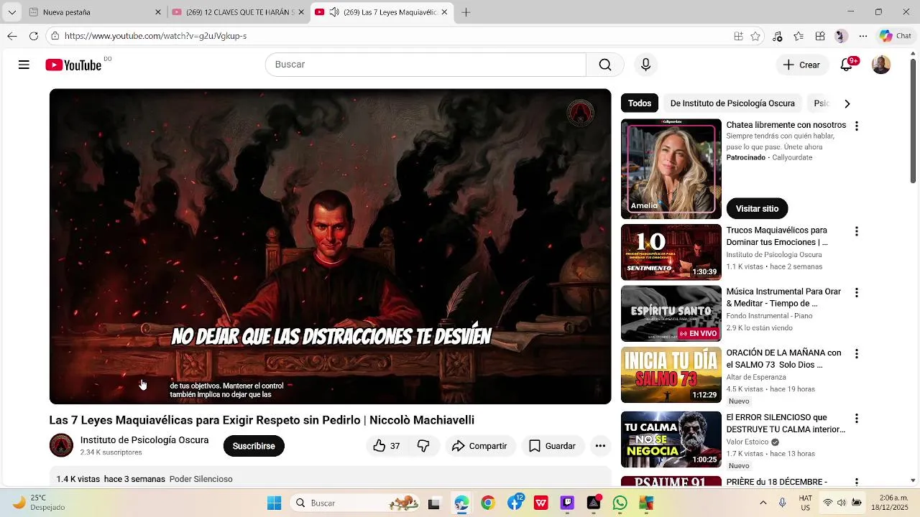
Task: Switch to the 12 CLAVES tab
Action: [x=237, y=12]
